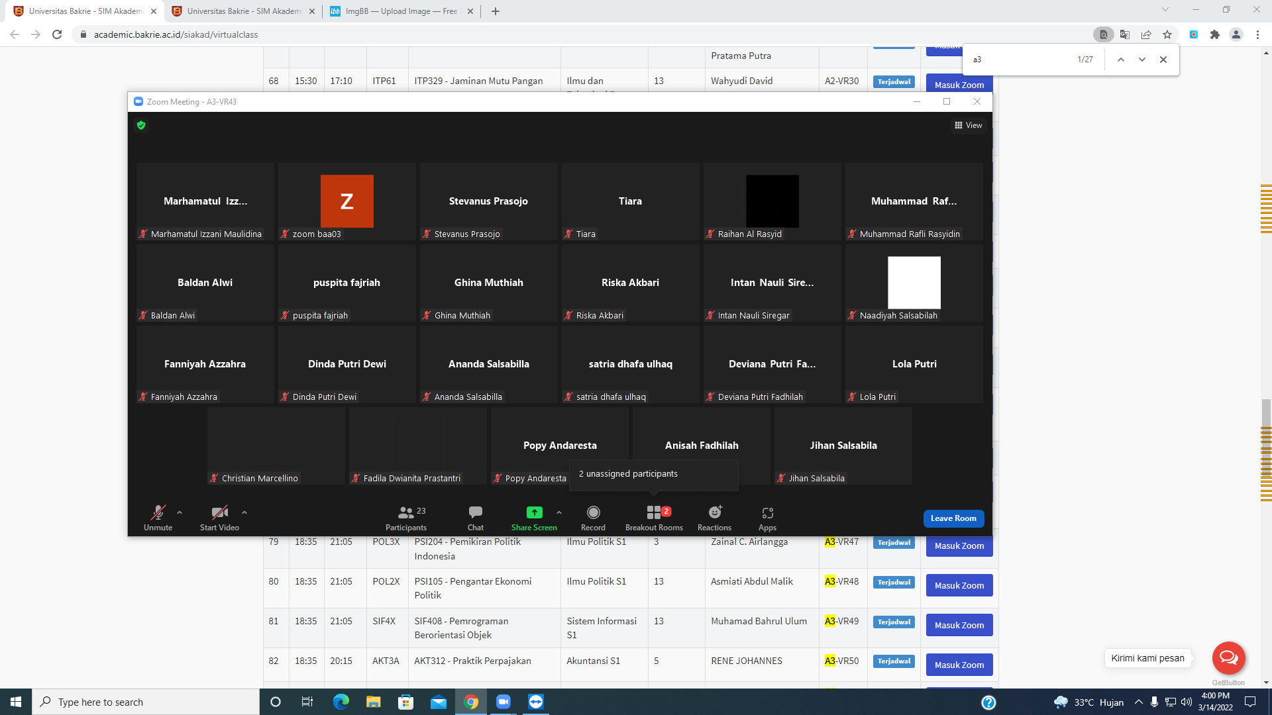This screenshot has height=715, width=1272.
Task: Click Masuk Zoom for A3-VR50 row
Action: (x=959, y=665)
